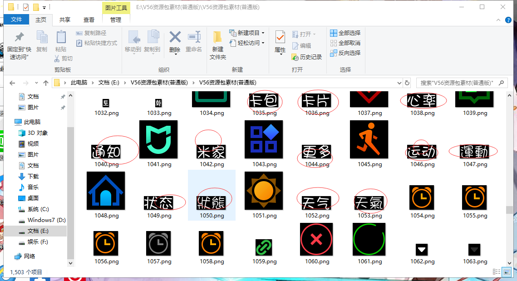Image resolution: width=517 pixels, height=281 pixels.
Task: Switch to large thumbnails view toggle
Action: 507,272
